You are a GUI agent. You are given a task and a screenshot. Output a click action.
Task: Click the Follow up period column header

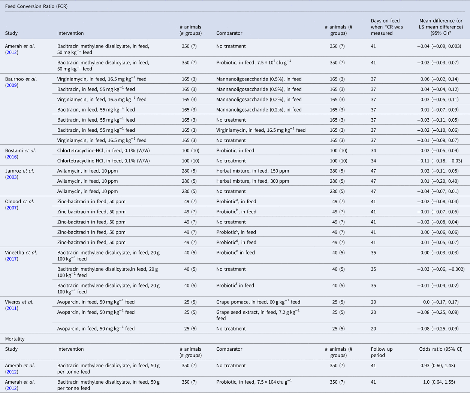click(x=382, y=352)
